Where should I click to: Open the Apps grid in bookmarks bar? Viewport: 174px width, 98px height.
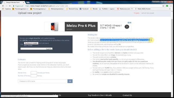point(3,9)
